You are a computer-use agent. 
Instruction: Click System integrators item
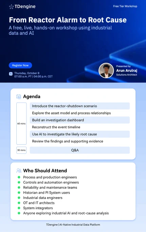[x=38, y=208]
